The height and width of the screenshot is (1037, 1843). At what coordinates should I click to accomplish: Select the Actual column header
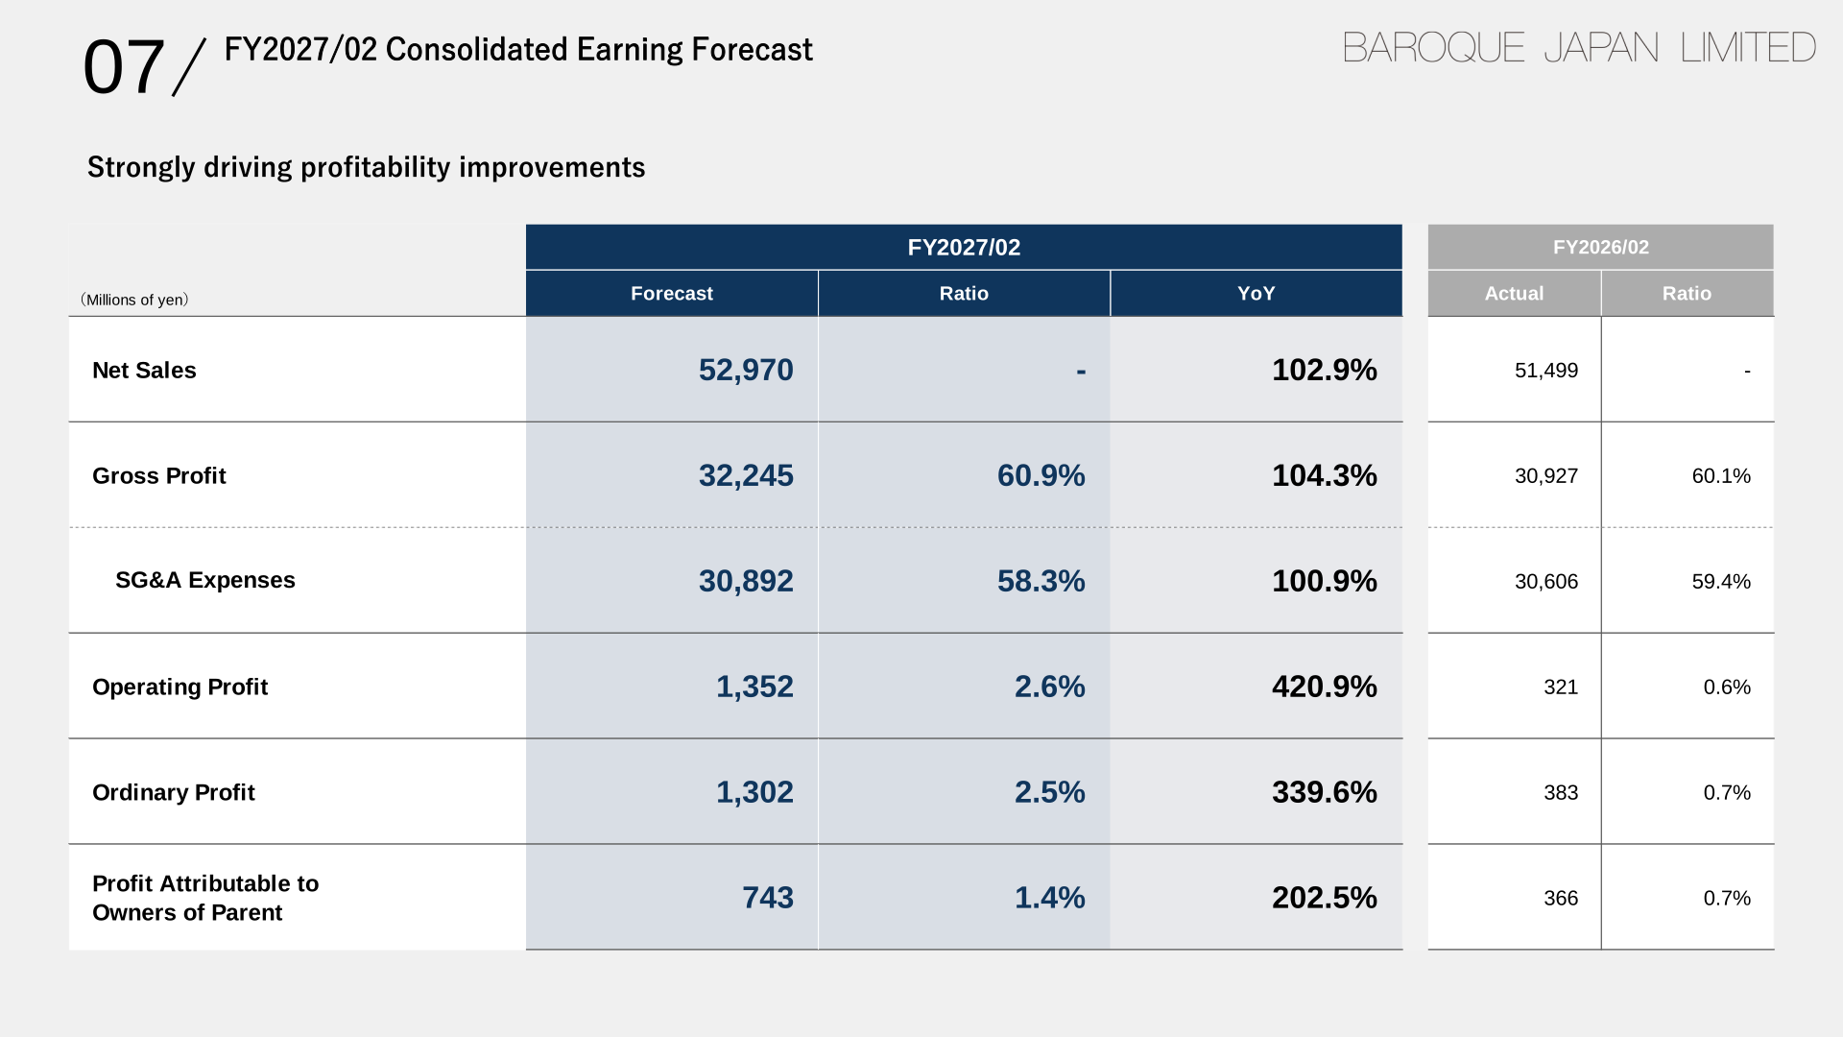click(1515, 293)
